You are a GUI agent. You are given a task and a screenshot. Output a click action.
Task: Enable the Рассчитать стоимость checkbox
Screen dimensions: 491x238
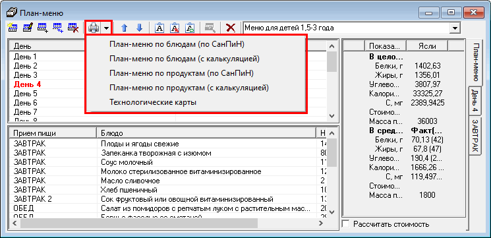(x=346, y=224)
